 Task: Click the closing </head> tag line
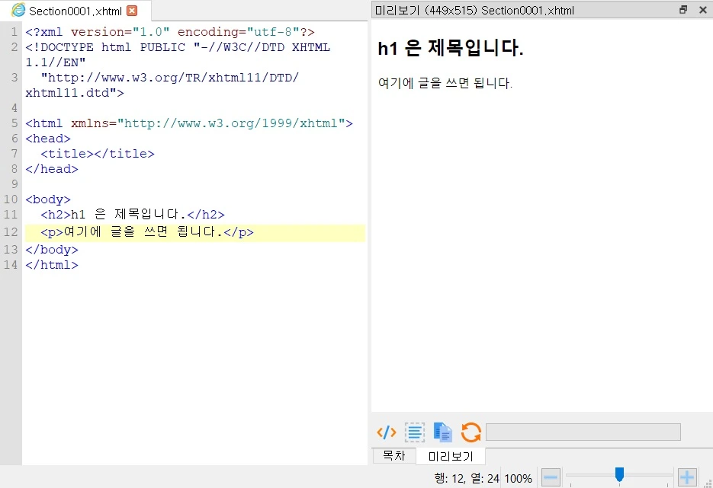(x=51, y=169)
